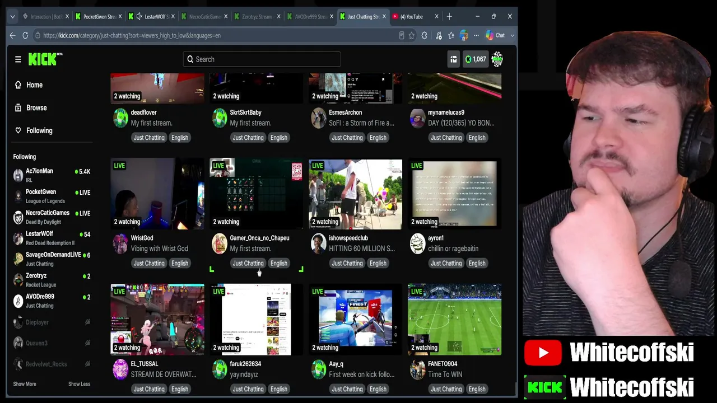
Task: Open offline channel Dieplayer in sidebar
Action: click(52, 322)
